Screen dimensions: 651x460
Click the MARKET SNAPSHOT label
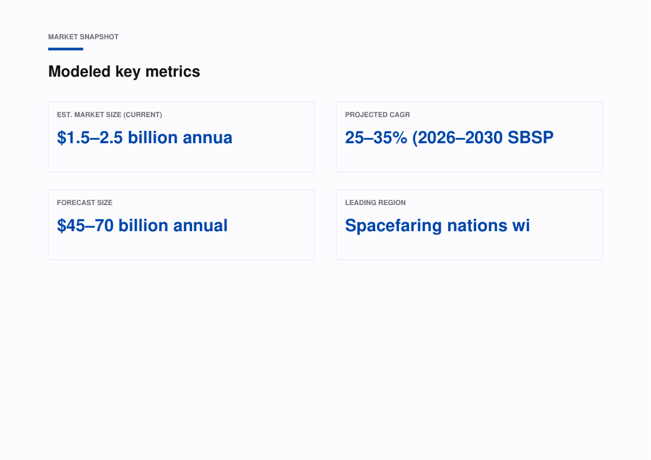[x=83, y=37]
